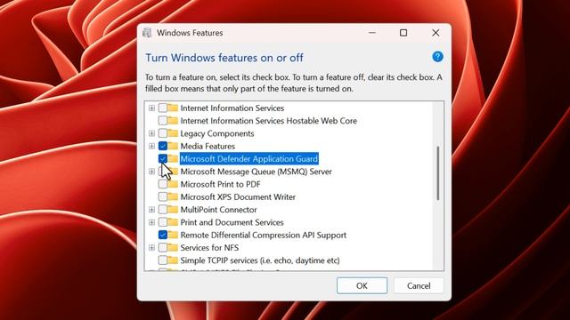The height and width of the screenshot is (320, 570).
Task: Select Internet Information Services Hostable Web Core label
Action: (269, 121)
